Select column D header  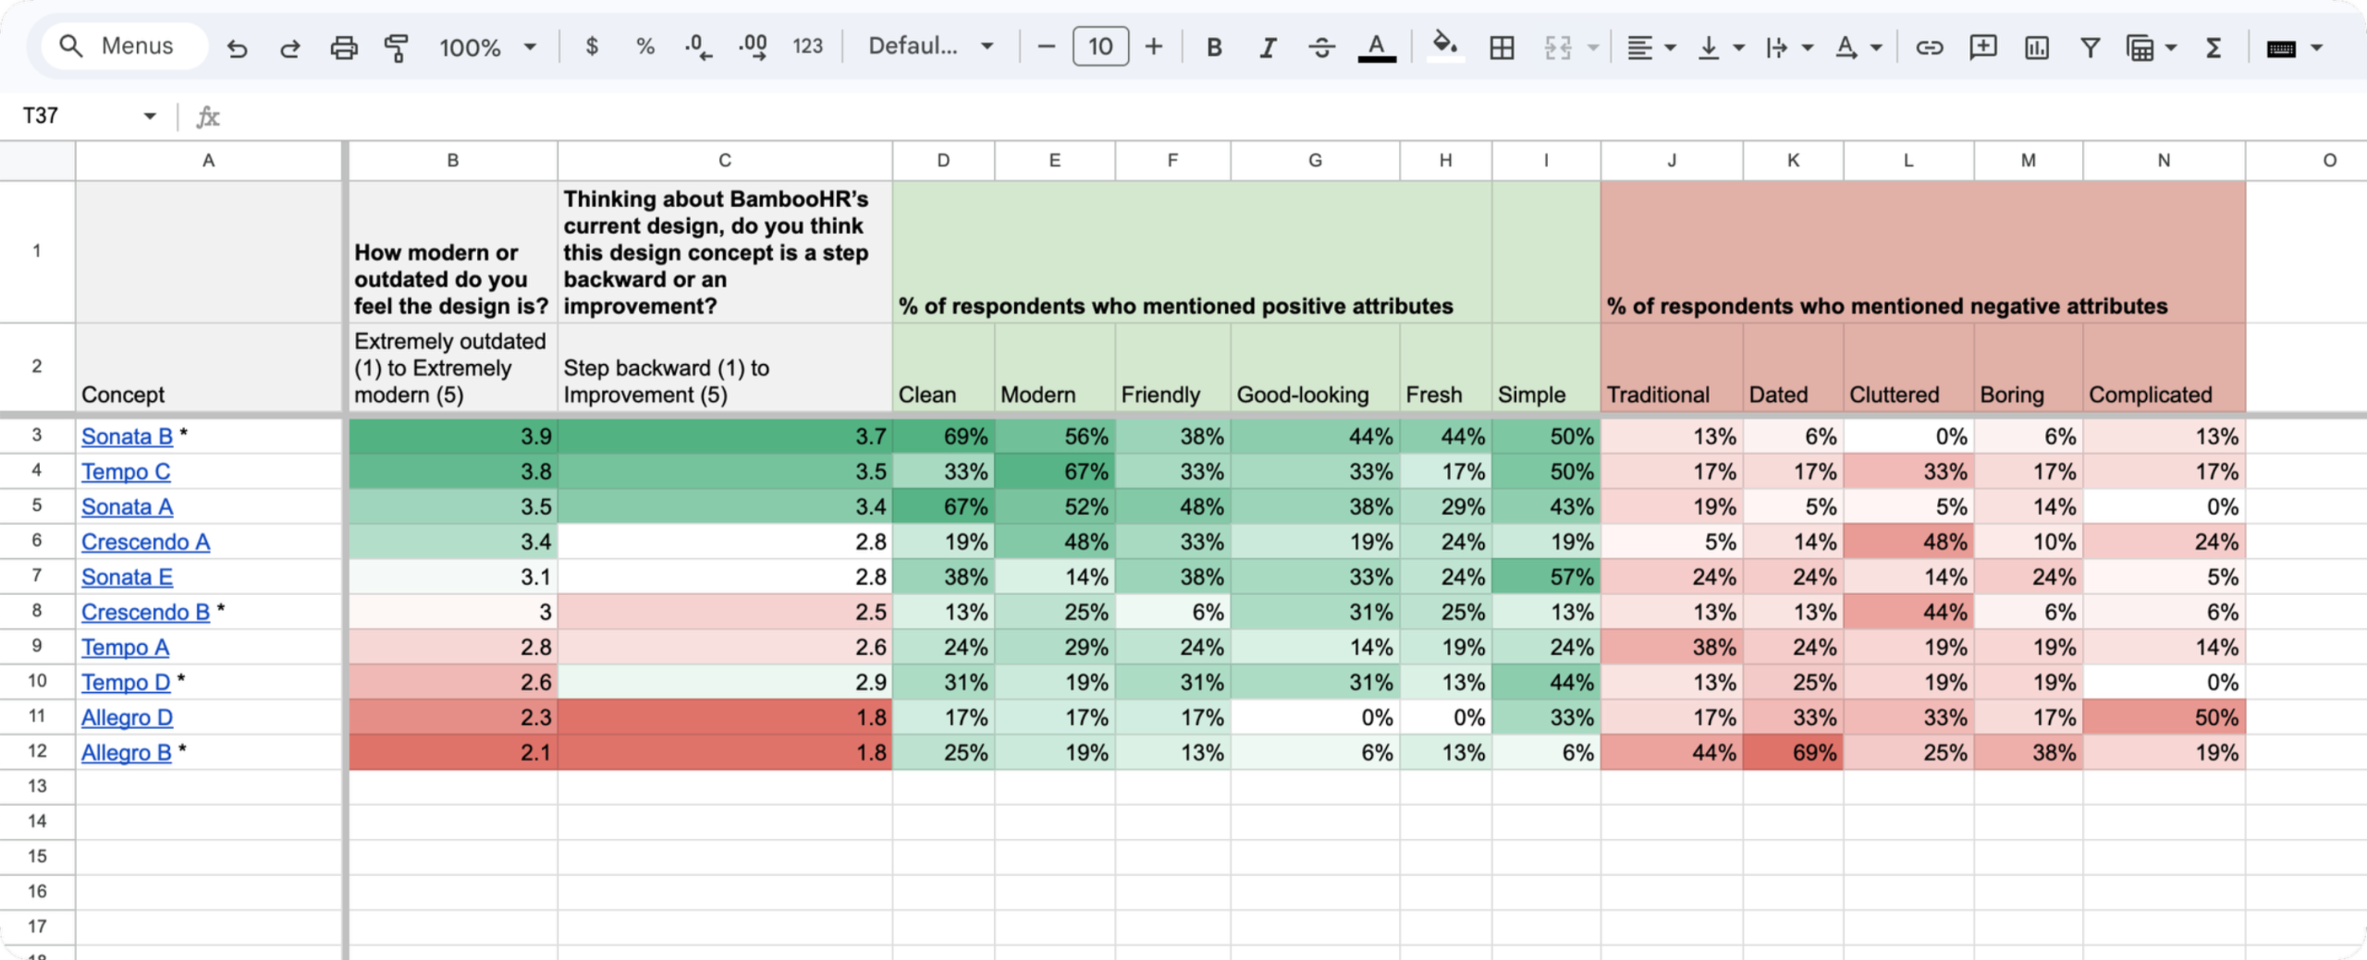point(943,160)
